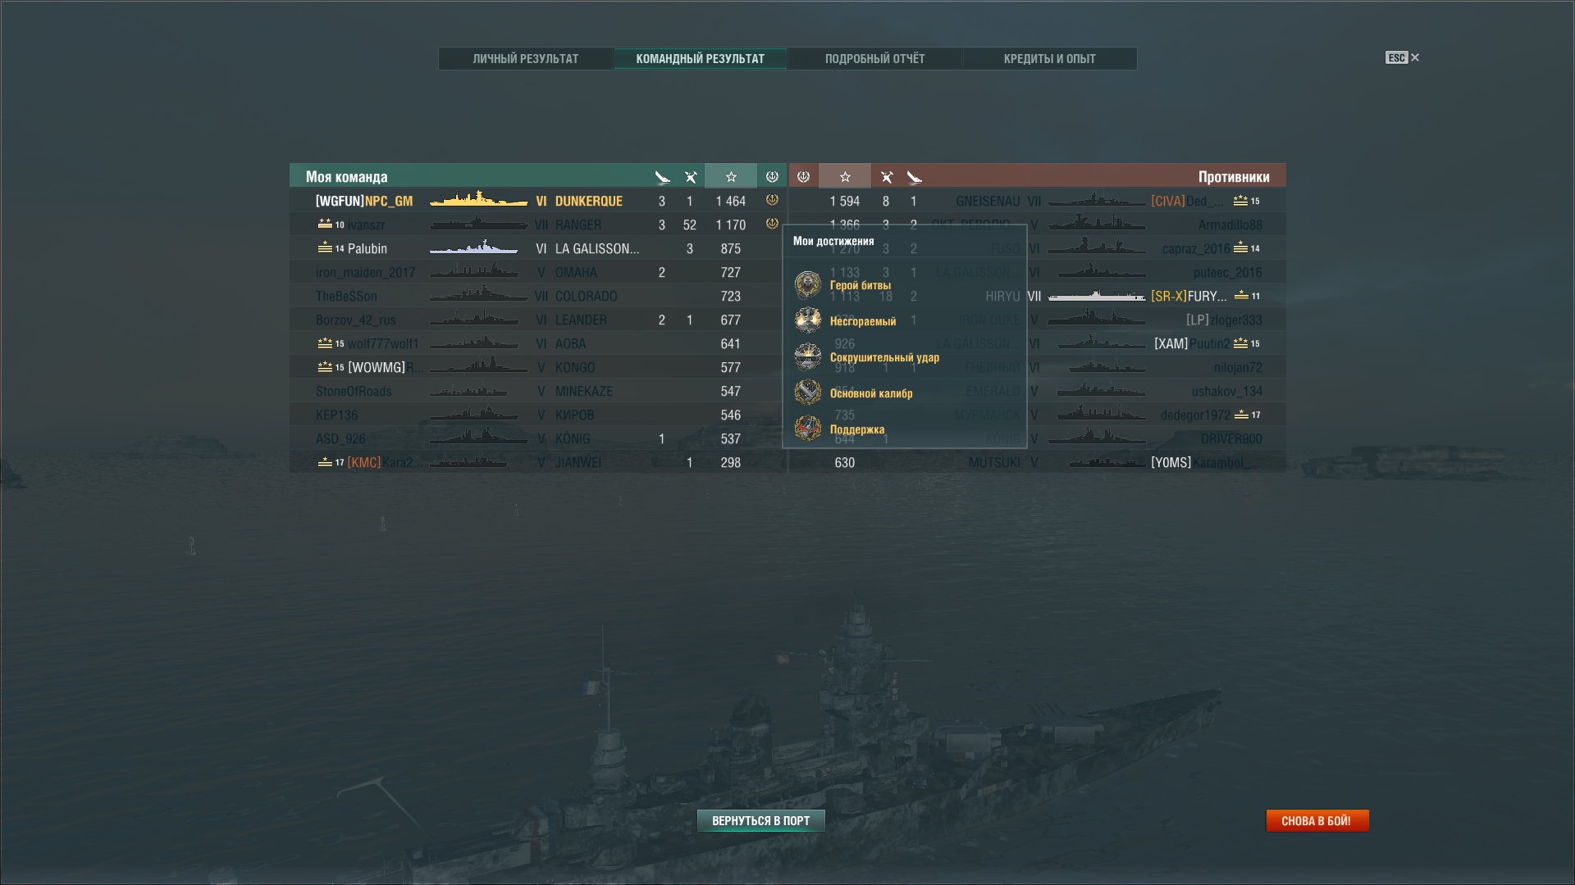Sort enemies by aircraft shot down icon
Viewport: 1575px width, 885px height.
[x=886, y=176]
